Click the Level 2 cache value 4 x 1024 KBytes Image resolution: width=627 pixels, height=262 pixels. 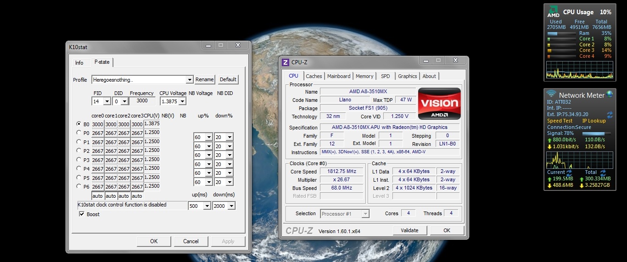tap(415, 188)
